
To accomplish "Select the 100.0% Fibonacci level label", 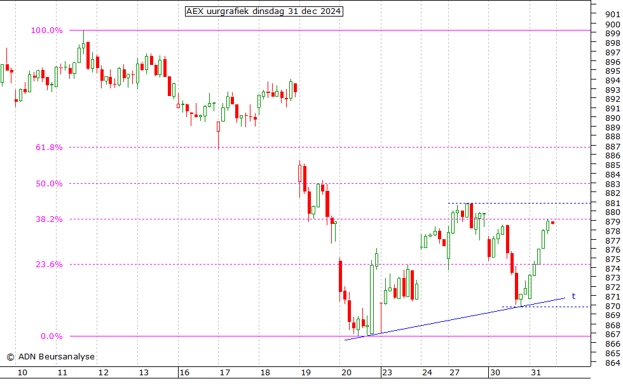I will click(x=47, y=31).
